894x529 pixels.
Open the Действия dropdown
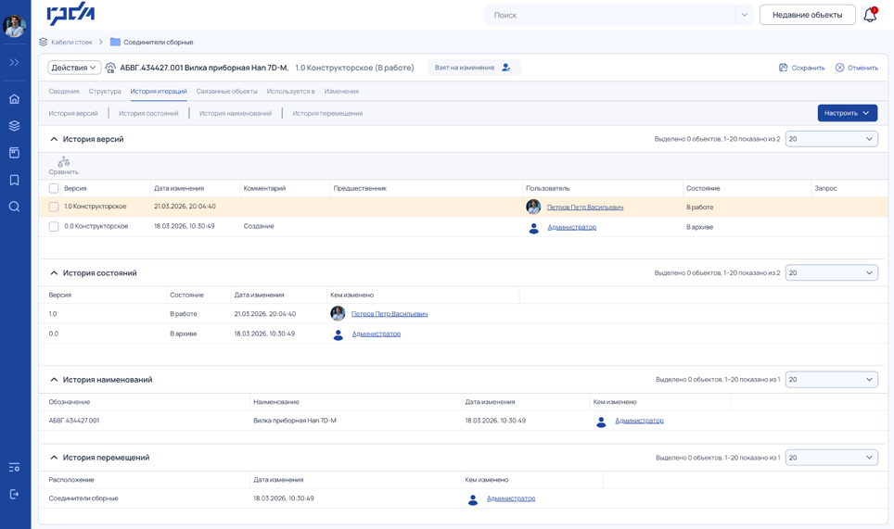74,68
